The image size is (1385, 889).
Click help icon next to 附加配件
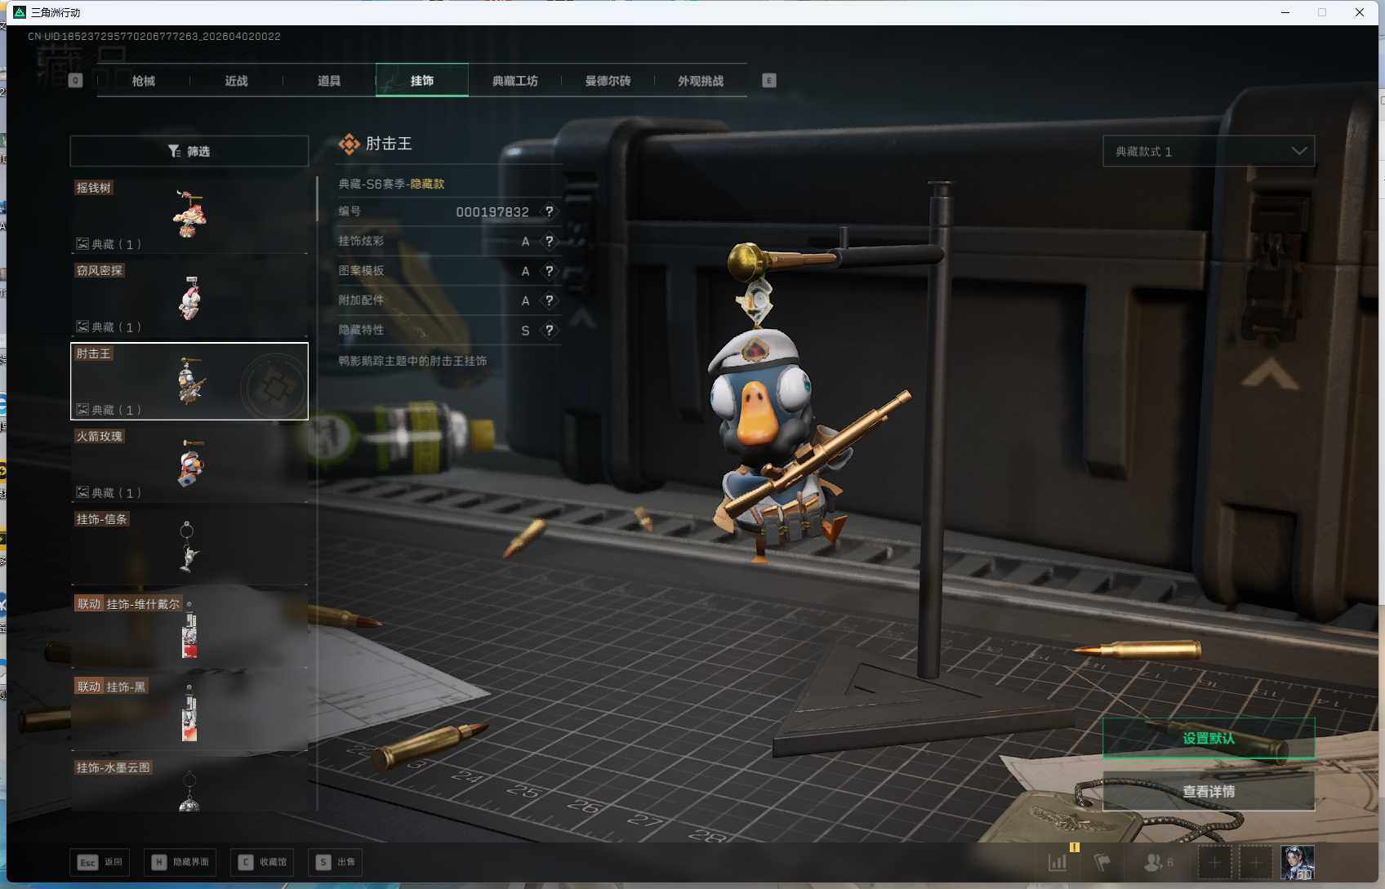coord(550,300)
